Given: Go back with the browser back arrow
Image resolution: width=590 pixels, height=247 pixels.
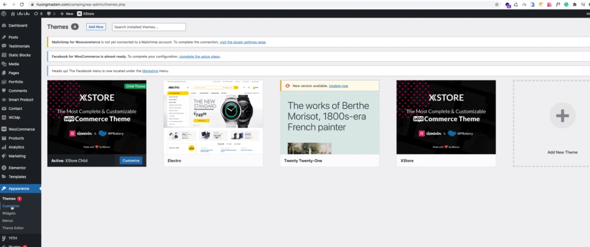Looking at the screenshot, I should coord(5,5).
